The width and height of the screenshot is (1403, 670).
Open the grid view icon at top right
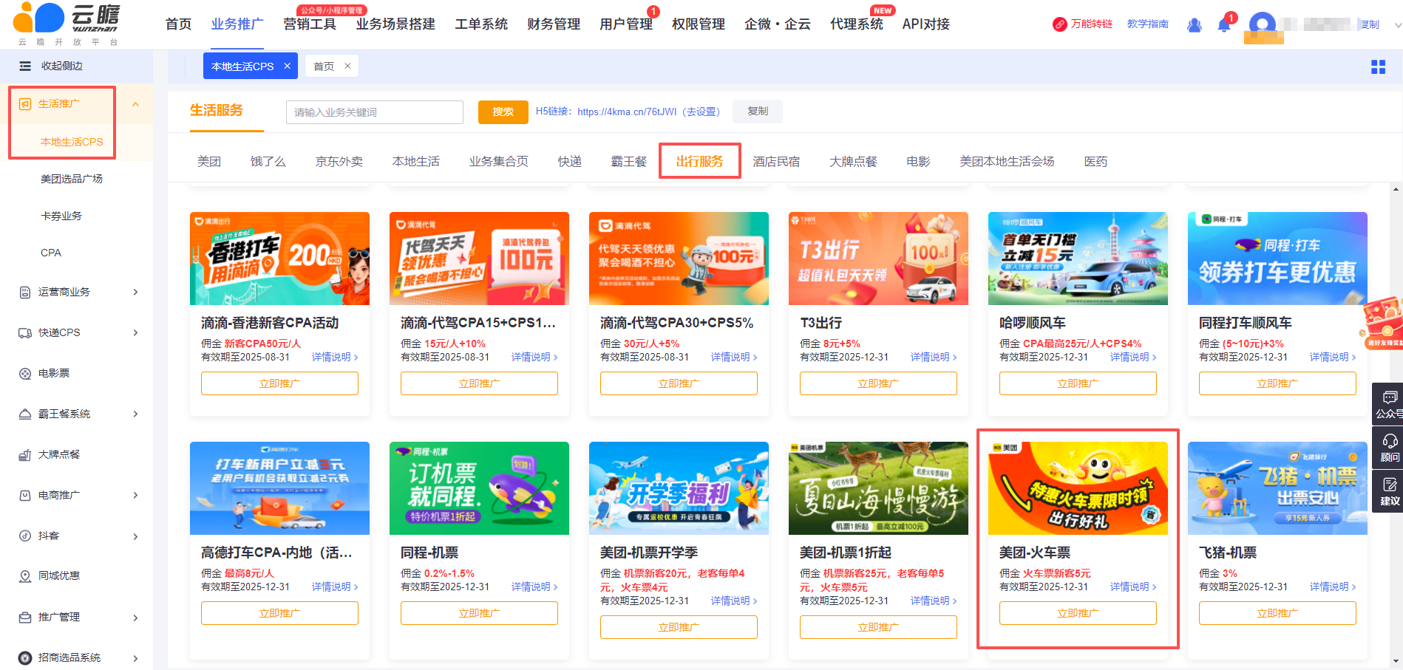[1378, 66]
